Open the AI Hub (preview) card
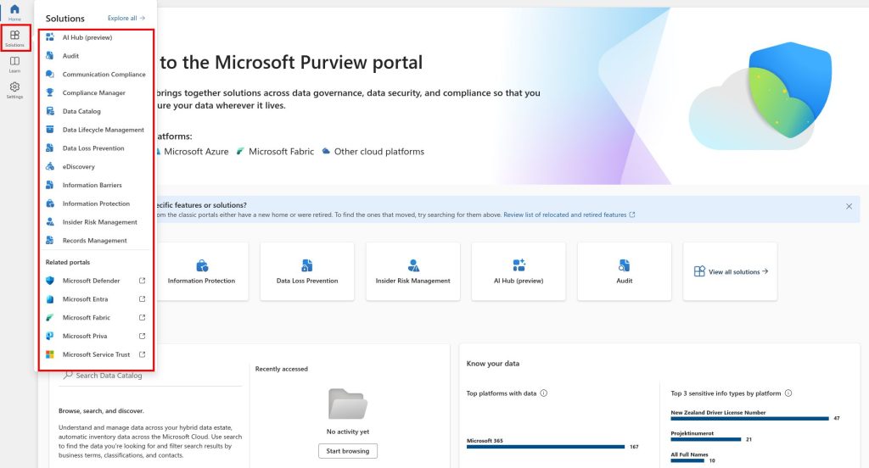The height and width of the screenshot is (468, 869). (x=519, y=271)
